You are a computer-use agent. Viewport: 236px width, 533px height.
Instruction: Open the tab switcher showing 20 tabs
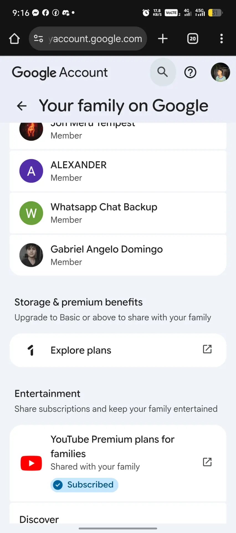click(193, 39)
